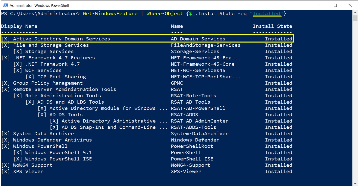Click System Data Archiver text

[43, 134]
